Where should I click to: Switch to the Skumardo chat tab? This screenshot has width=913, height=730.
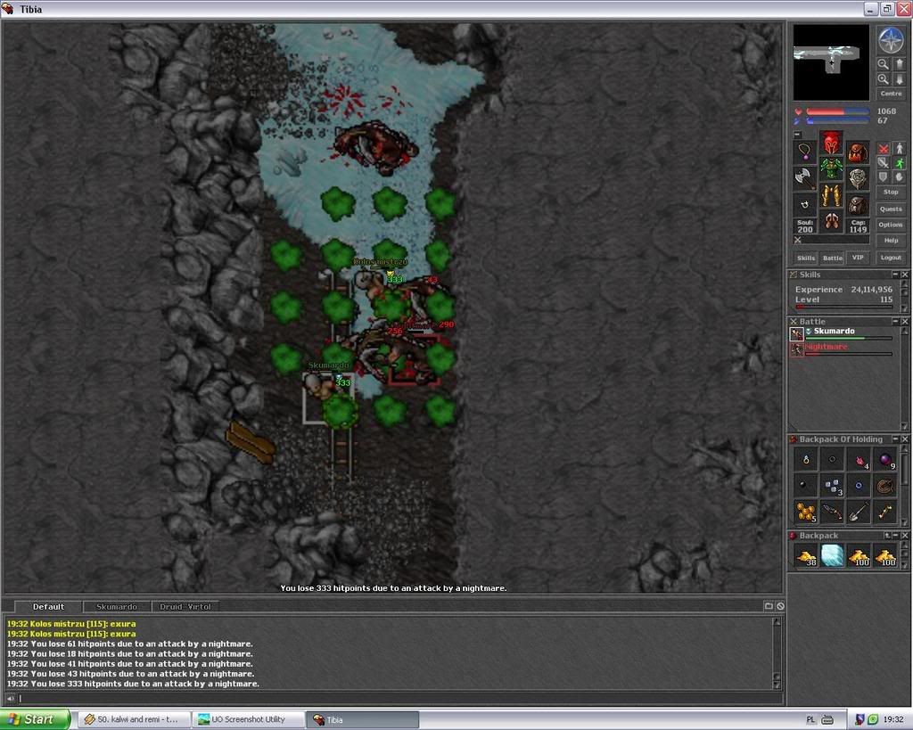tap(117, 607)
